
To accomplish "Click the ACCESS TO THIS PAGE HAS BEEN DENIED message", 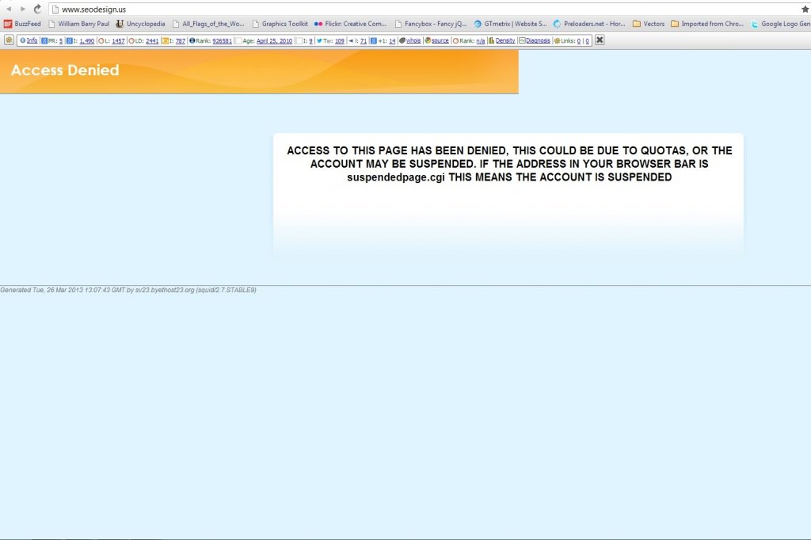I will [x=509, y=163].
